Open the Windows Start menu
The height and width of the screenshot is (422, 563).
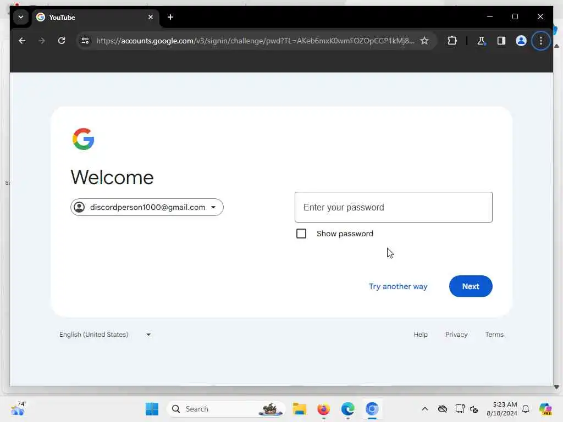point(152,409)
